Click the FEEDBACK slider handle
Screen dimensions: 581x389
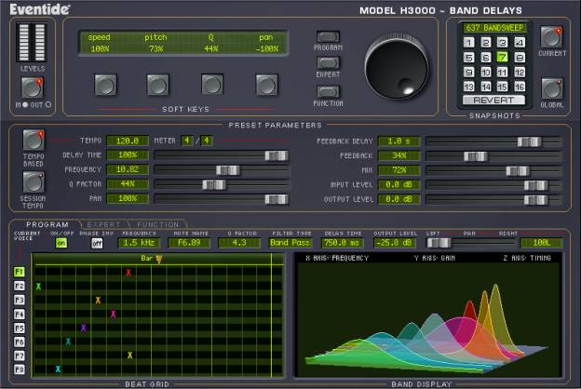coord(476,156)
